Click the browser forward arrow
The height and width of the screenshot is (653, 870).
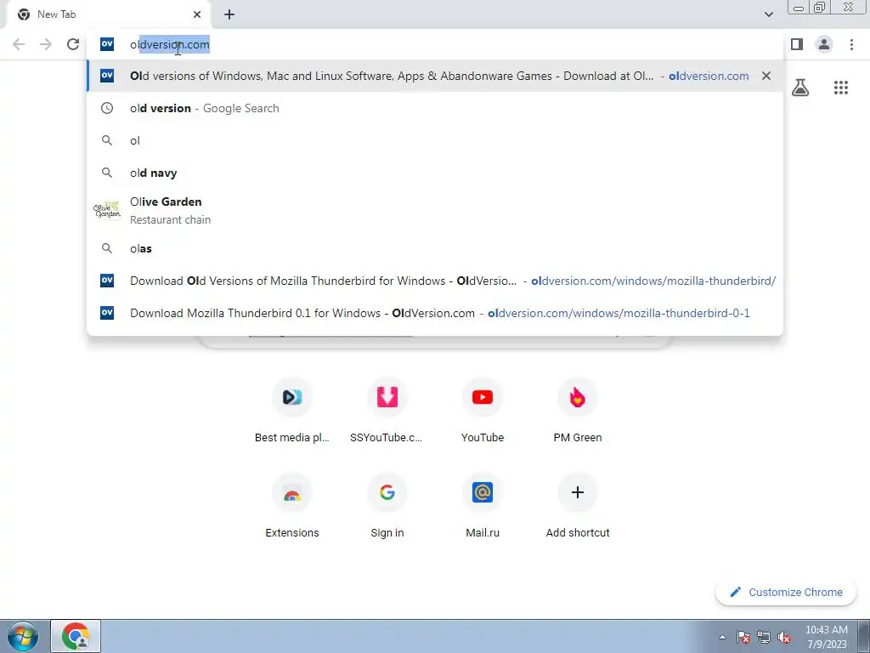coord(46,44)
